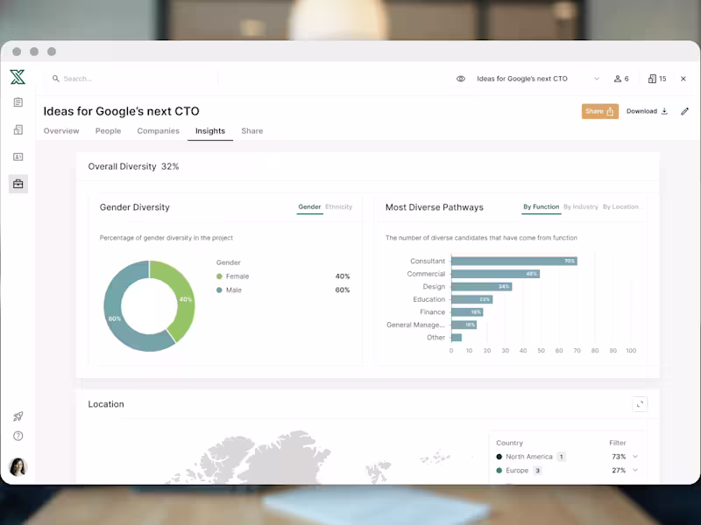Open the North America percentage dropdown
Screen dimensions: 701x525
pyautogui.click(x=634, y=456)
